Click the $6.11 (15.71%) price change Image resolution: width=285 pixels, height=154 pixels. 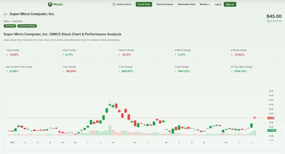(274, 21)
